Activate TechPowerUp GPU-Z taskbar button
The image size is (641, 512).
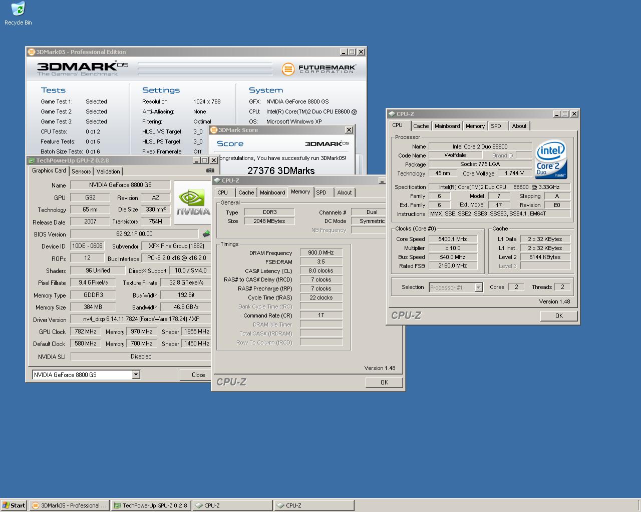151,505
